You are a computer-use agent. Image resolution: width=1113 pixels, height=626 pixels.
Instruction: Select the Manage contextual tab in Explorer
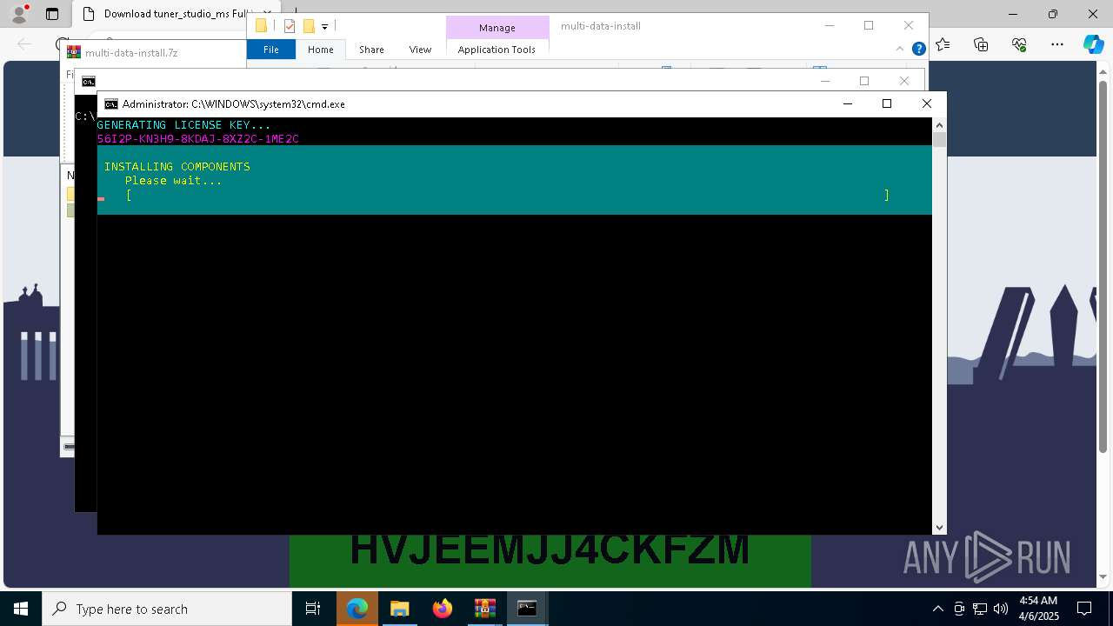coord(497,28)
